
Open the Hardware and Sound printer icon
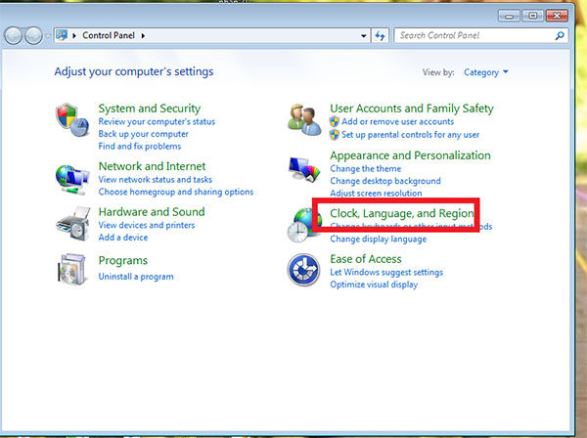click(x=73, y=224)
